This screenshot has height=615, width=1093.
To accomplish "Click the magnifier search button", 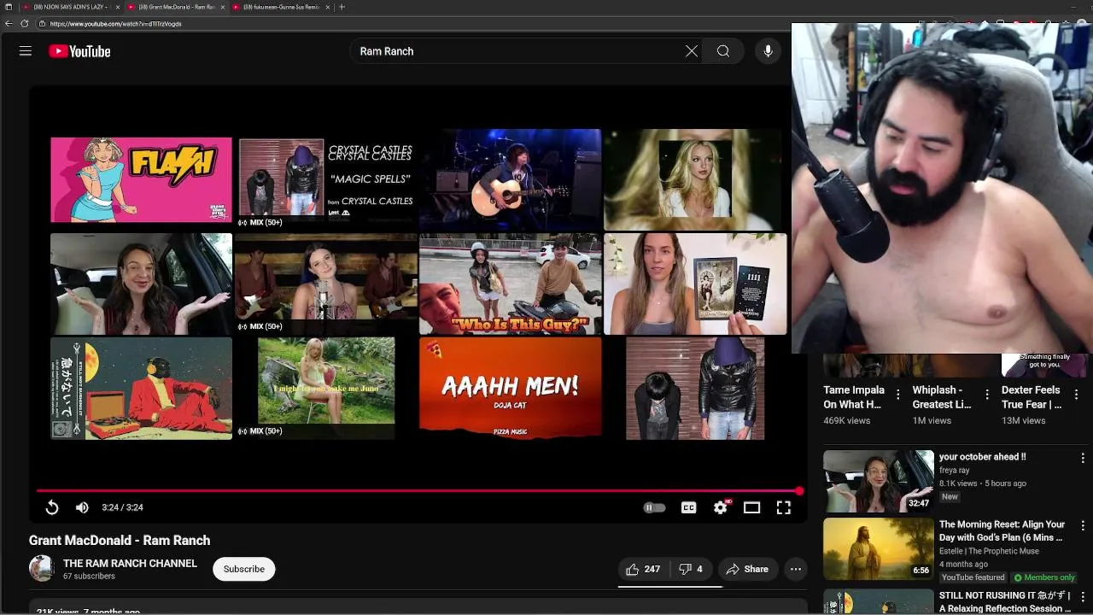I will click(x=723, y=51).
